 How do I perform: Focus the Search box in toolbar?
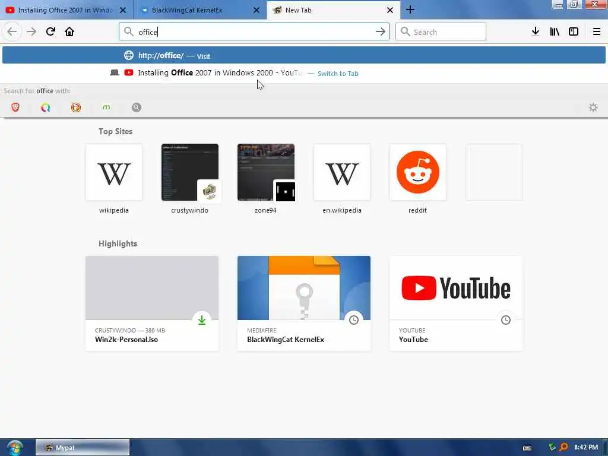click(441, 32)
